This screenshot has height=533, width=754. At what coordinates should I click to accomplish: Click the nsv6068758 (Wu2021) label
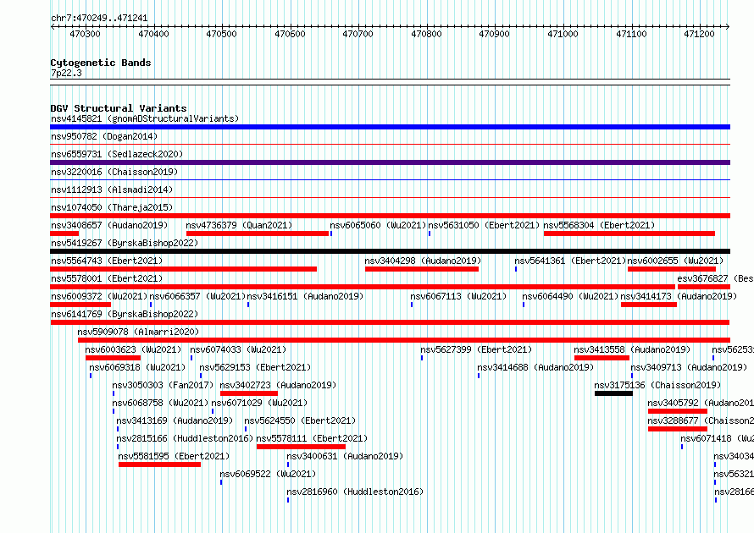(x=160, y=403)
